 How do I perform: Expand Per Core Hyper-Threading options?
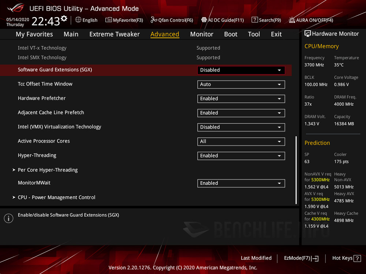(x=48, y=170)
